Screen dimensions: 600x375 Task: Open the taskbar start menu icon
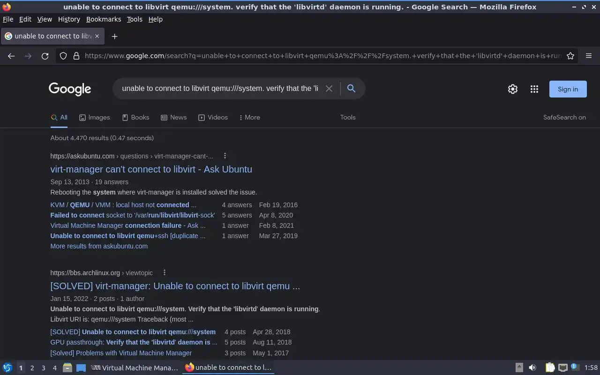pyautogui.click(x=7, y=367)
